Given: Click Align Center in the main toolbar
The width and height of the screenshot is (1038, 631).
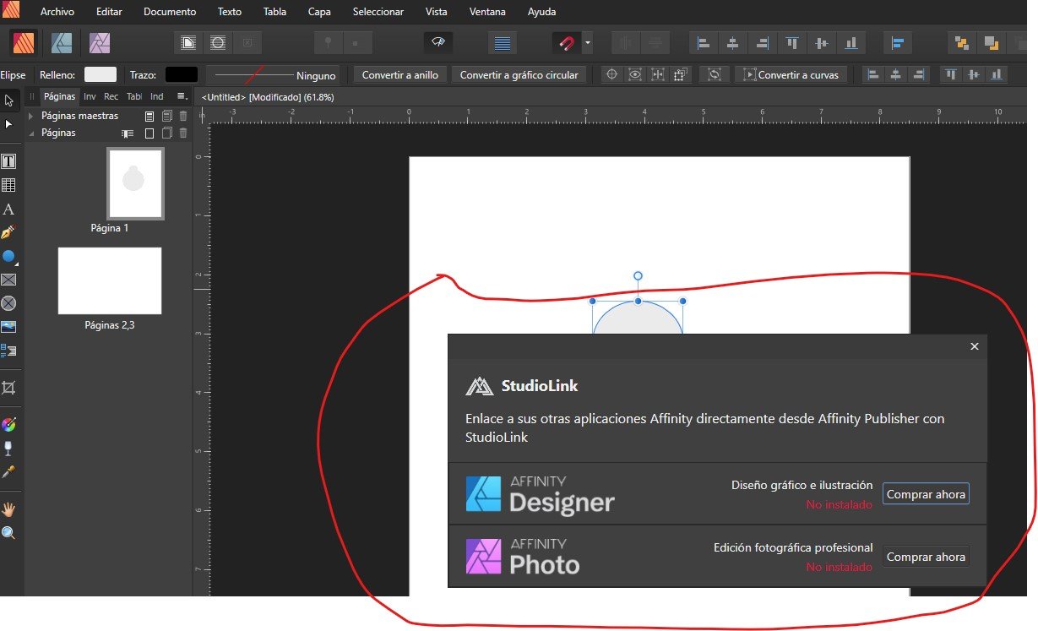Looking at the screenshot, I should 733,43.
